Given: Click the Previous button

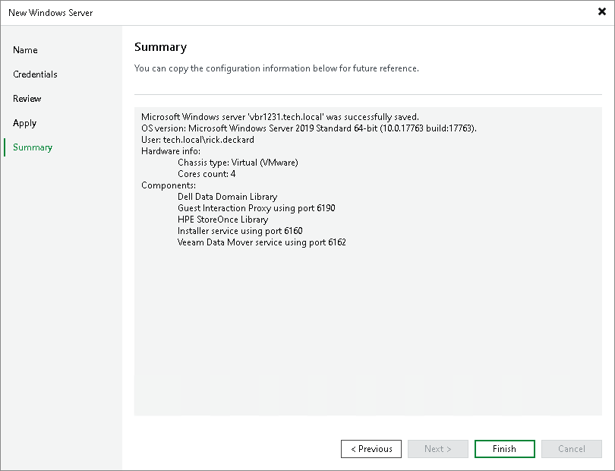Looking at the screenshot, I should pyautogui.click(x=371, y=449).
